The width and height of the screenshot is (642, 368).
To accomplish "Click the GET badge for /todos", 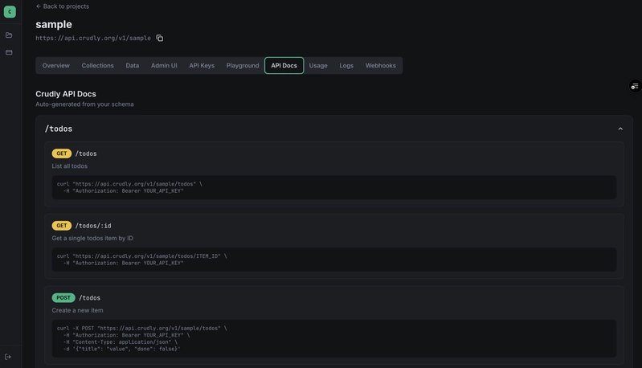I will tap(61, 153).
